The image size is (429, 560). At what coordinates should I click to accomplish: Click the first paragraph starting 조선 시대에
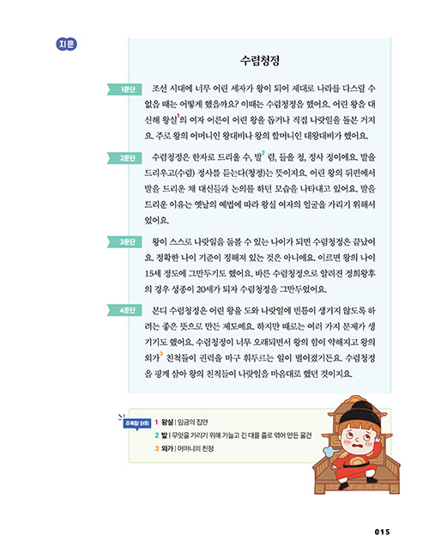(260, 113)
